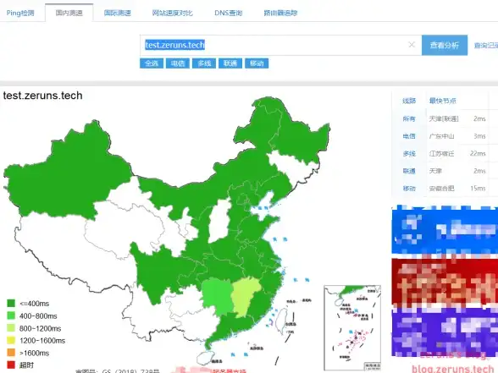Click the red pixelated ad banner
Screen dimensions: 498x373
[x=445, y=282]
